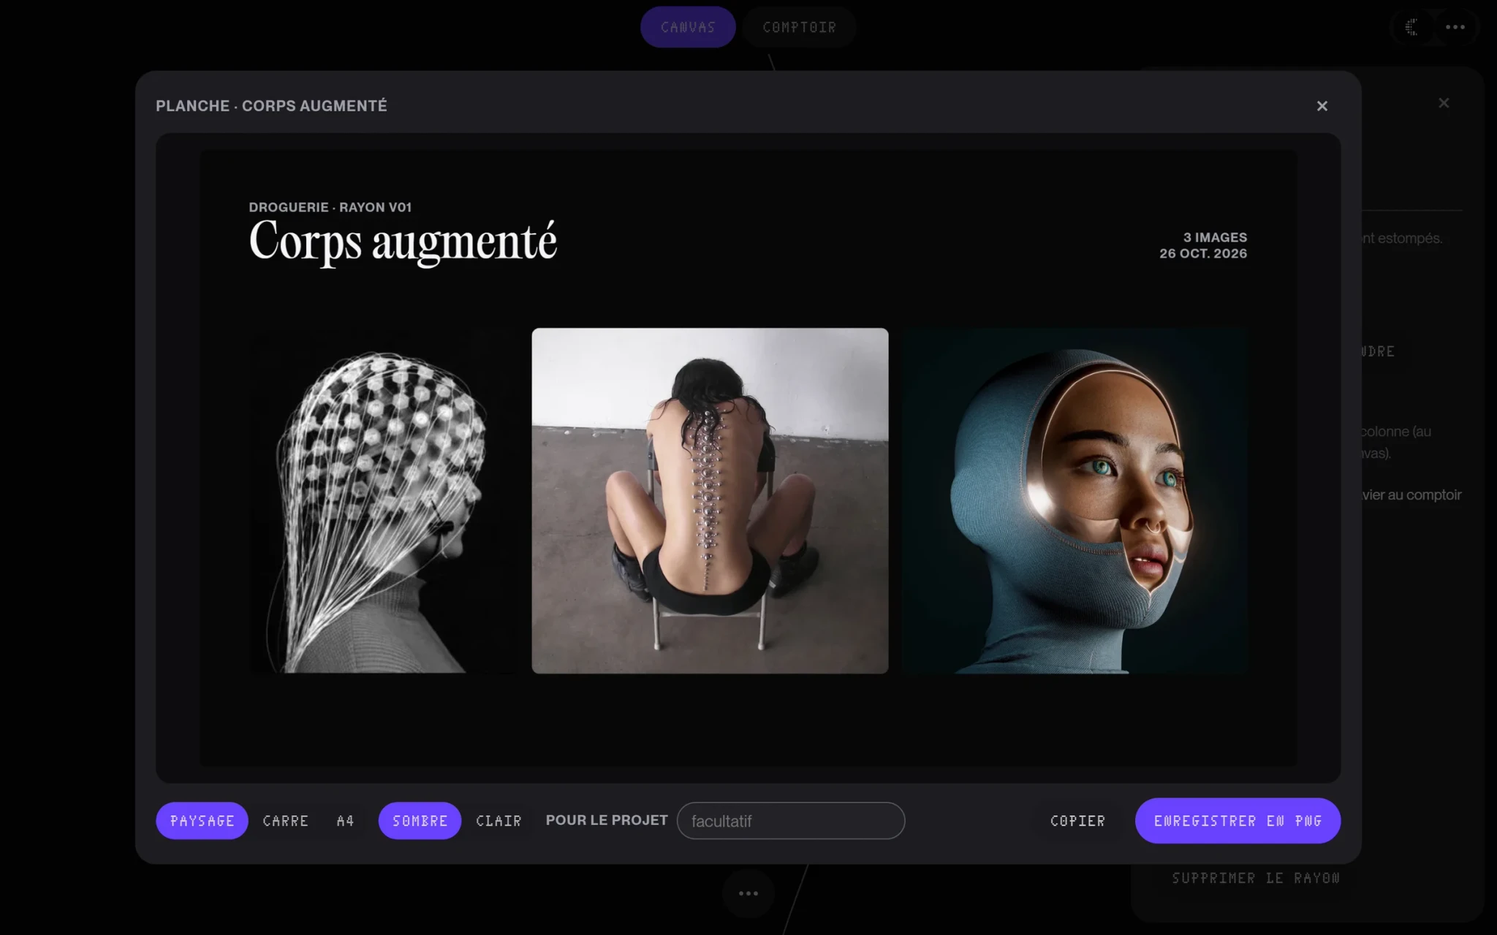Save the board with Enregistrer en PNG
1497x935 pixels.
click(1238, 820)
